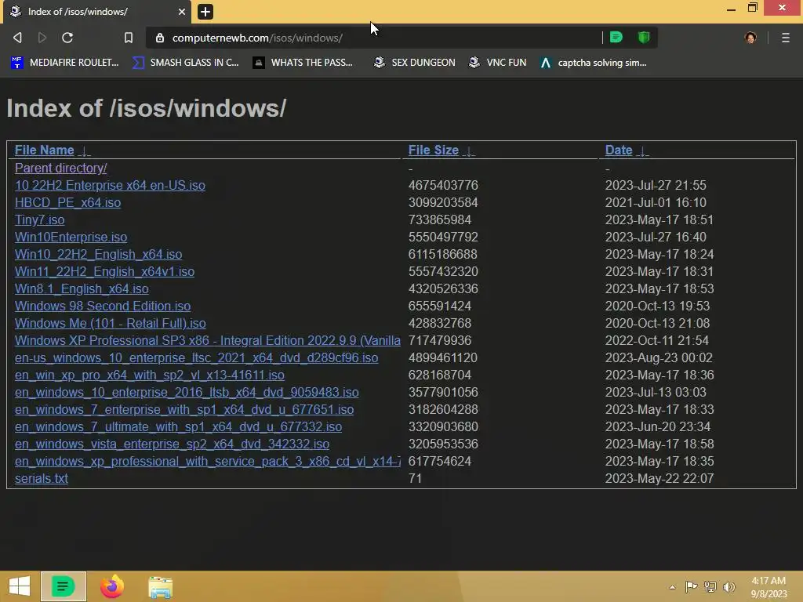The height and width of the screenshot is (602, 803).
Task: Open Win10_22H2_English_x64.iso link
Action: point(98,255)
